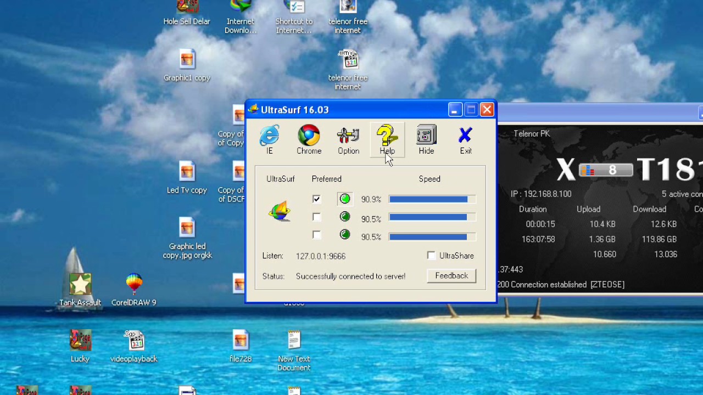The width and height of the screenshot is (703, 395).
Task: Select the New Text Document file
Action: tap(294, 351)
